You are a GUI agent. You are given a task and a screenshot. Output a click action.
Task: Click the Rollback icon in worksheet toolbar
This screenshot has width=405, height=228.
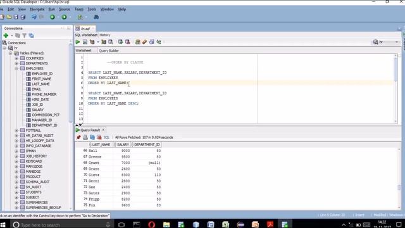tap(128, 42)
